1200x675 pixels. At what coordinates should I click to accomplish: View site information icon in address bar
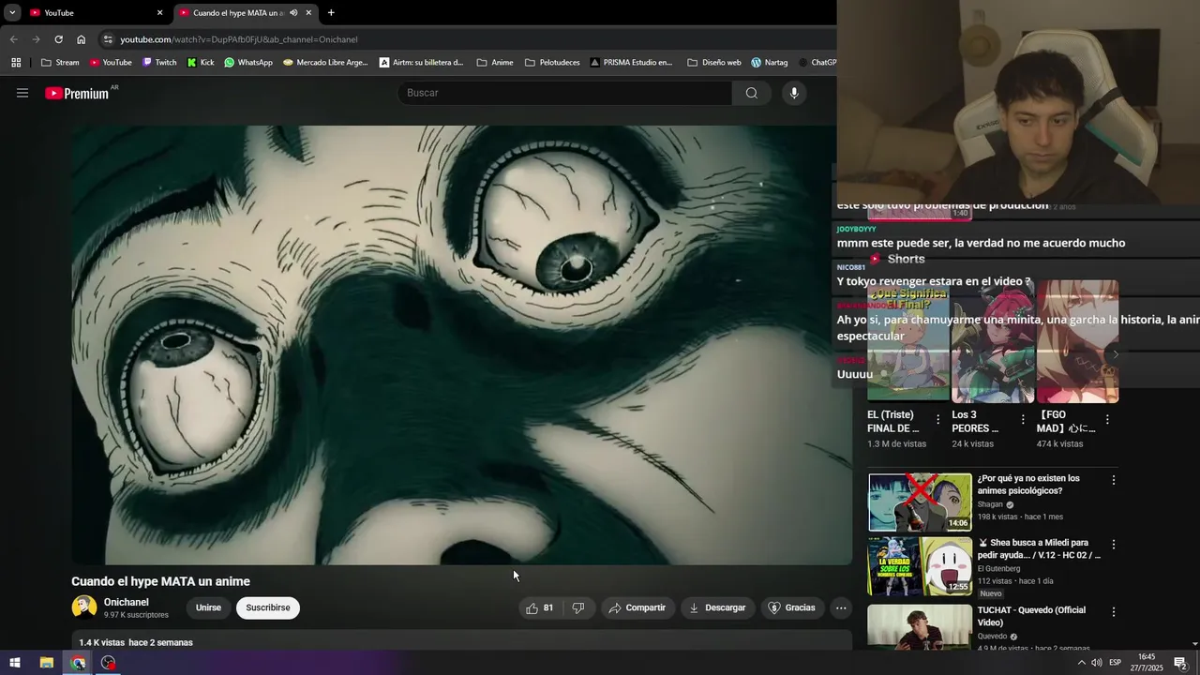tap(108, 39)
